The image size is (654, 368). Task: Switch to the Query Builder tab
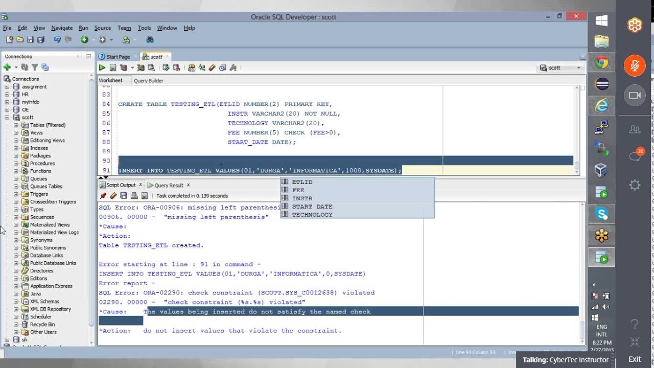(x=148, y=81)
